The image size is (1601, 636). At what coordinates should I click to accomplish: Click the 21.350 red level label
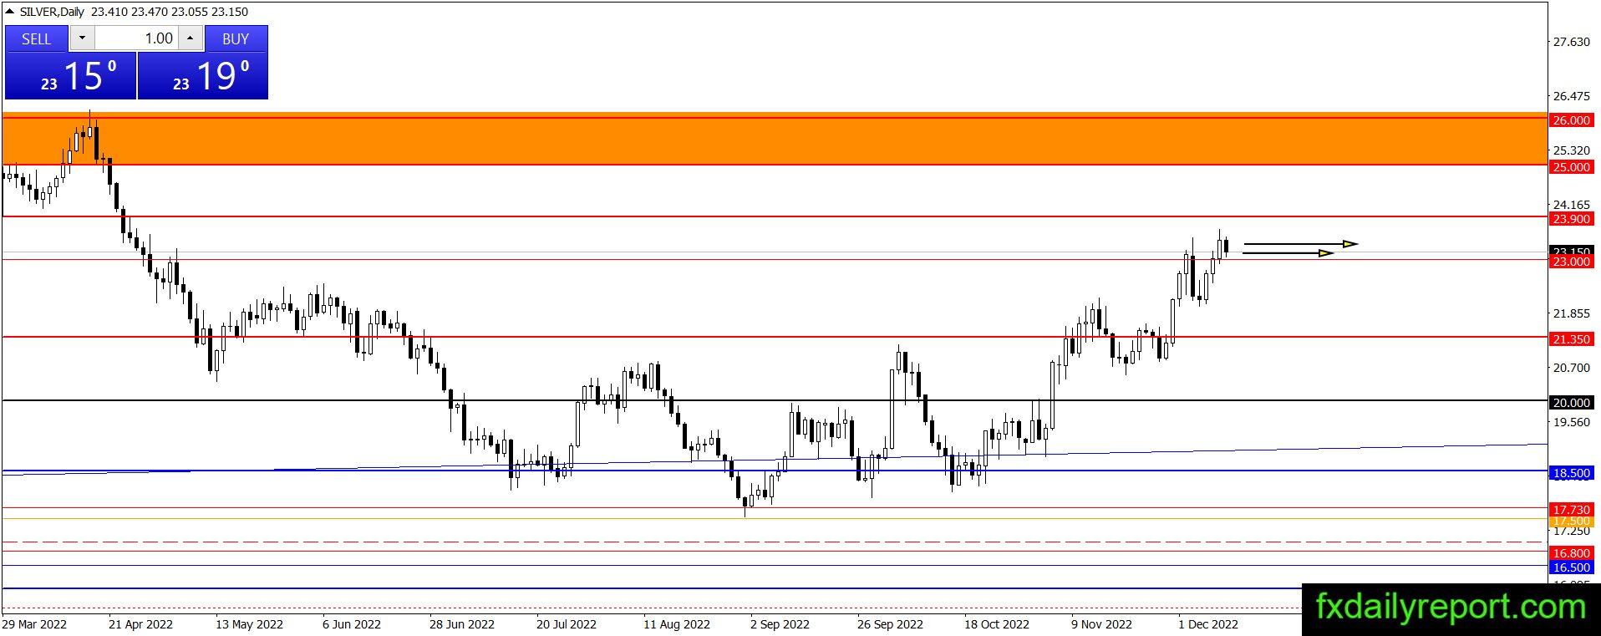click(1571, 339)
